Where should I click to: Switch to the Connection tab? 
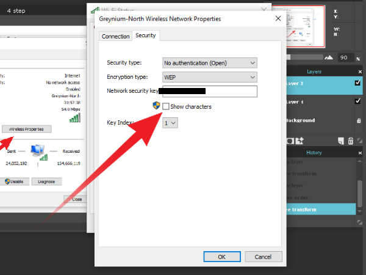click(x=115, y=36)
